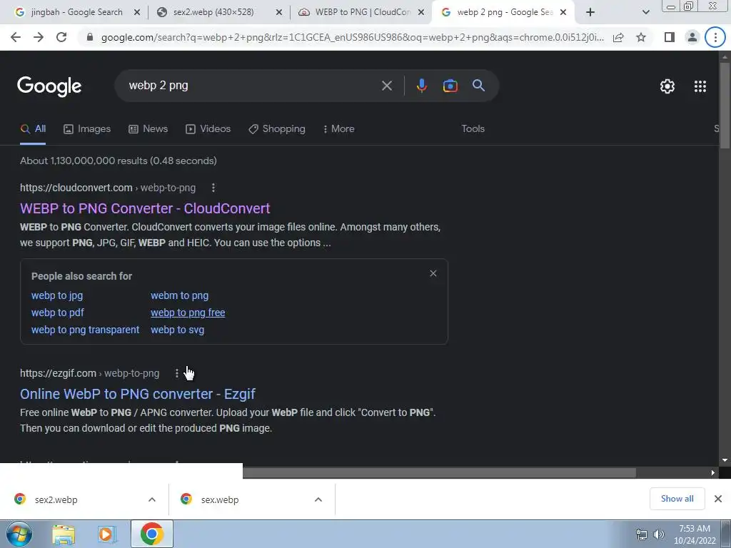Open the network icon in the system tray
The height and width of the screenshot is (548, 731).
pos(642,534)
